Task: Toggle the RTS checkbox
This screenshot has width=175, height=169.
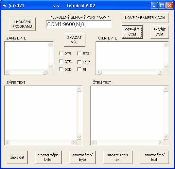Action: [x=79, y=54]
